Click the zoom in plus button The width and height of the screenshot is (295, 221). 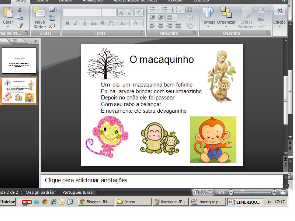[x=274, y=192]
